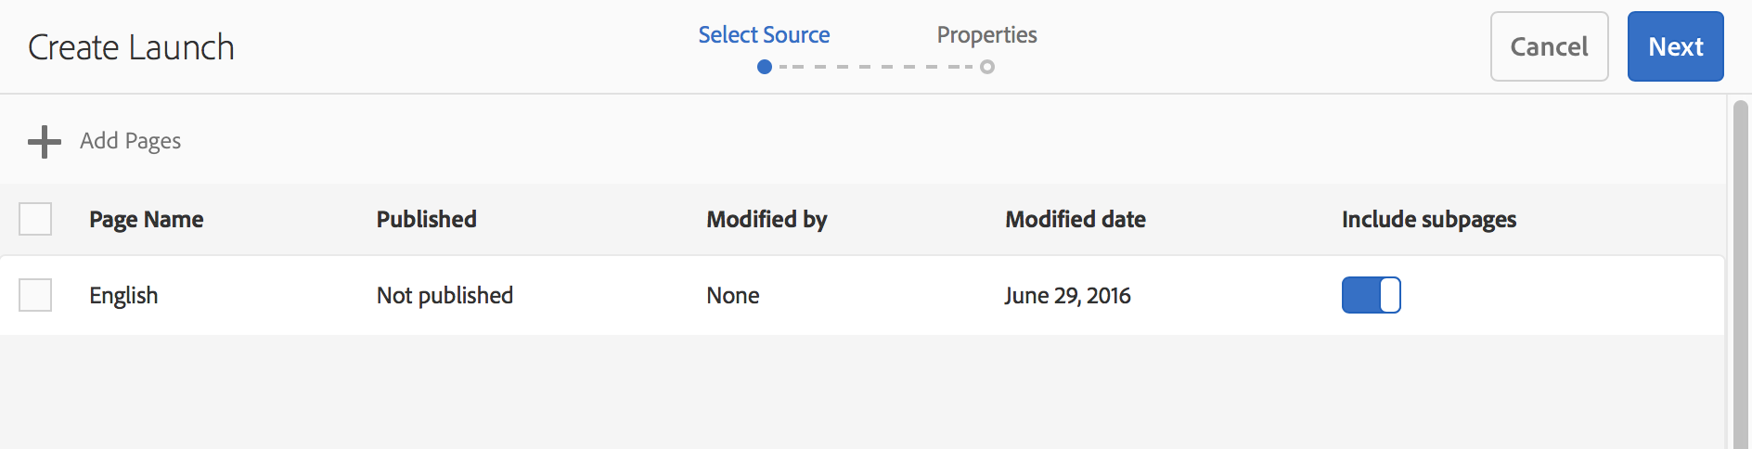Image resolution: width=1752 pixels, height=449 pixels.
Task: Click the Modified by column header
Action: [766, 220]
